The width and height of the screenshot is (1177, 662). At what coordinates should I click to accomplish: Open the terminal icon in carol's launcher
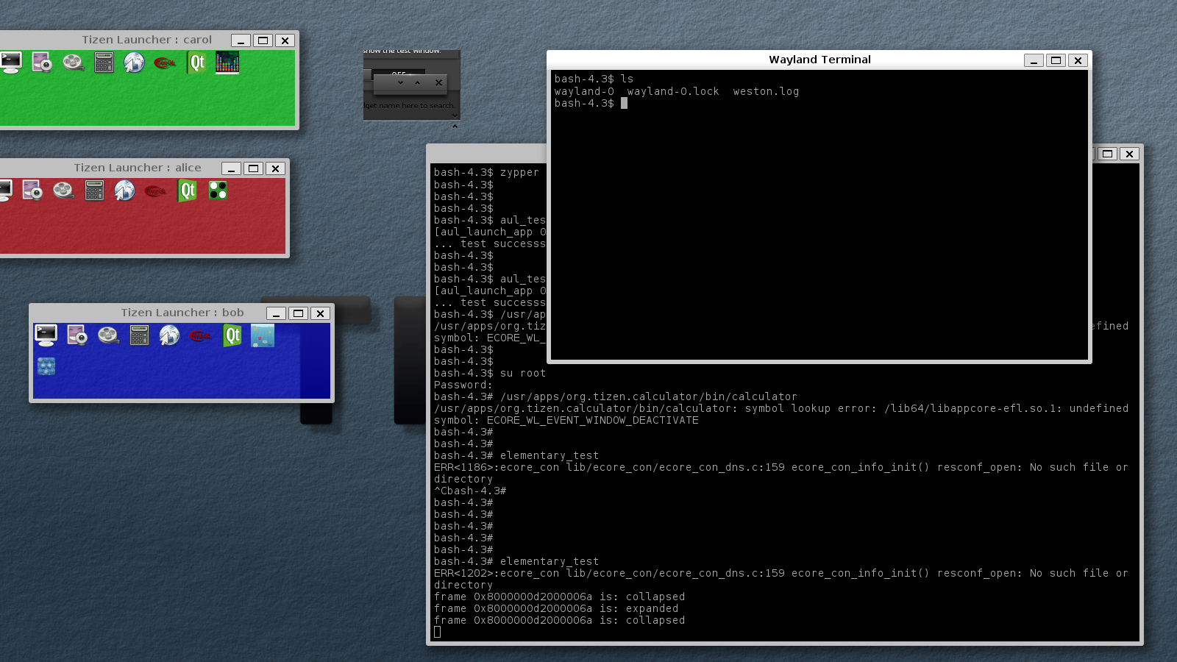pyautogui.click(x=10, y=63)
